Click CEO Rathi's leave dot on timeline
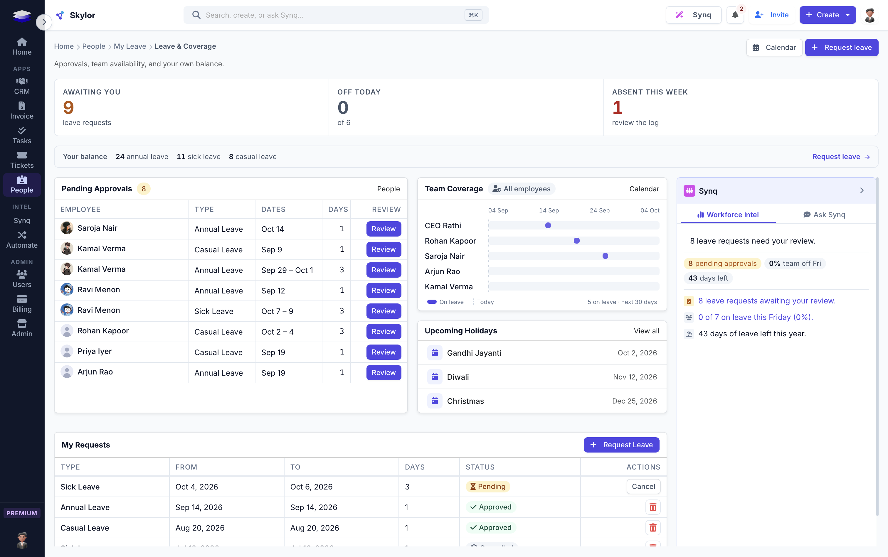The height and width of the screenshot is (557, 888). (548, 225)
